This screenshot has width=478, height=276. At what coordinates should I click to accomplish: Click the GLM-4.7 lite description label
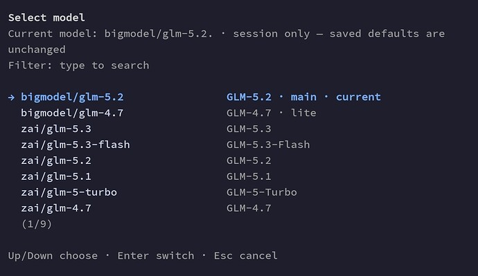(x=272, y=113)
